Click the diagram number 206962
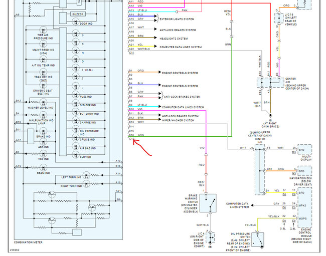The height and width of the screenshot is (256, 326). pos(15,250)
